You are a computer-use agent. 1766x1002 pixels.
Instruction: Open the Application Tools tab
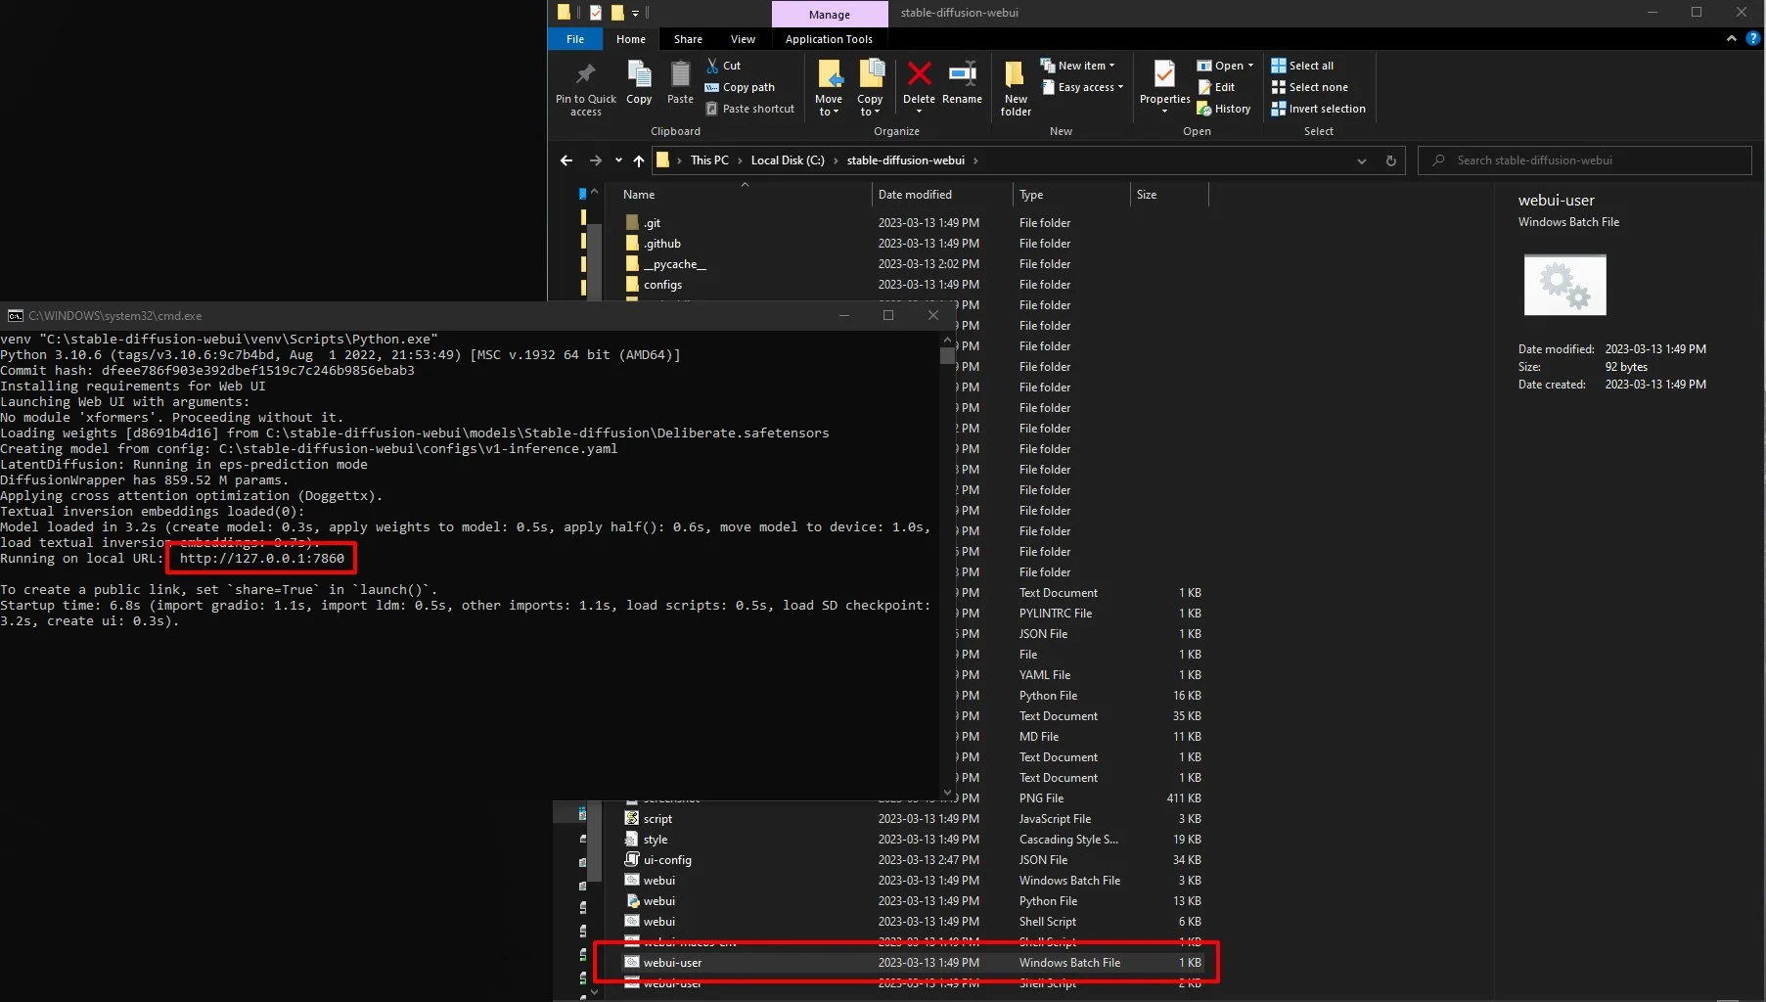point(829,39)
